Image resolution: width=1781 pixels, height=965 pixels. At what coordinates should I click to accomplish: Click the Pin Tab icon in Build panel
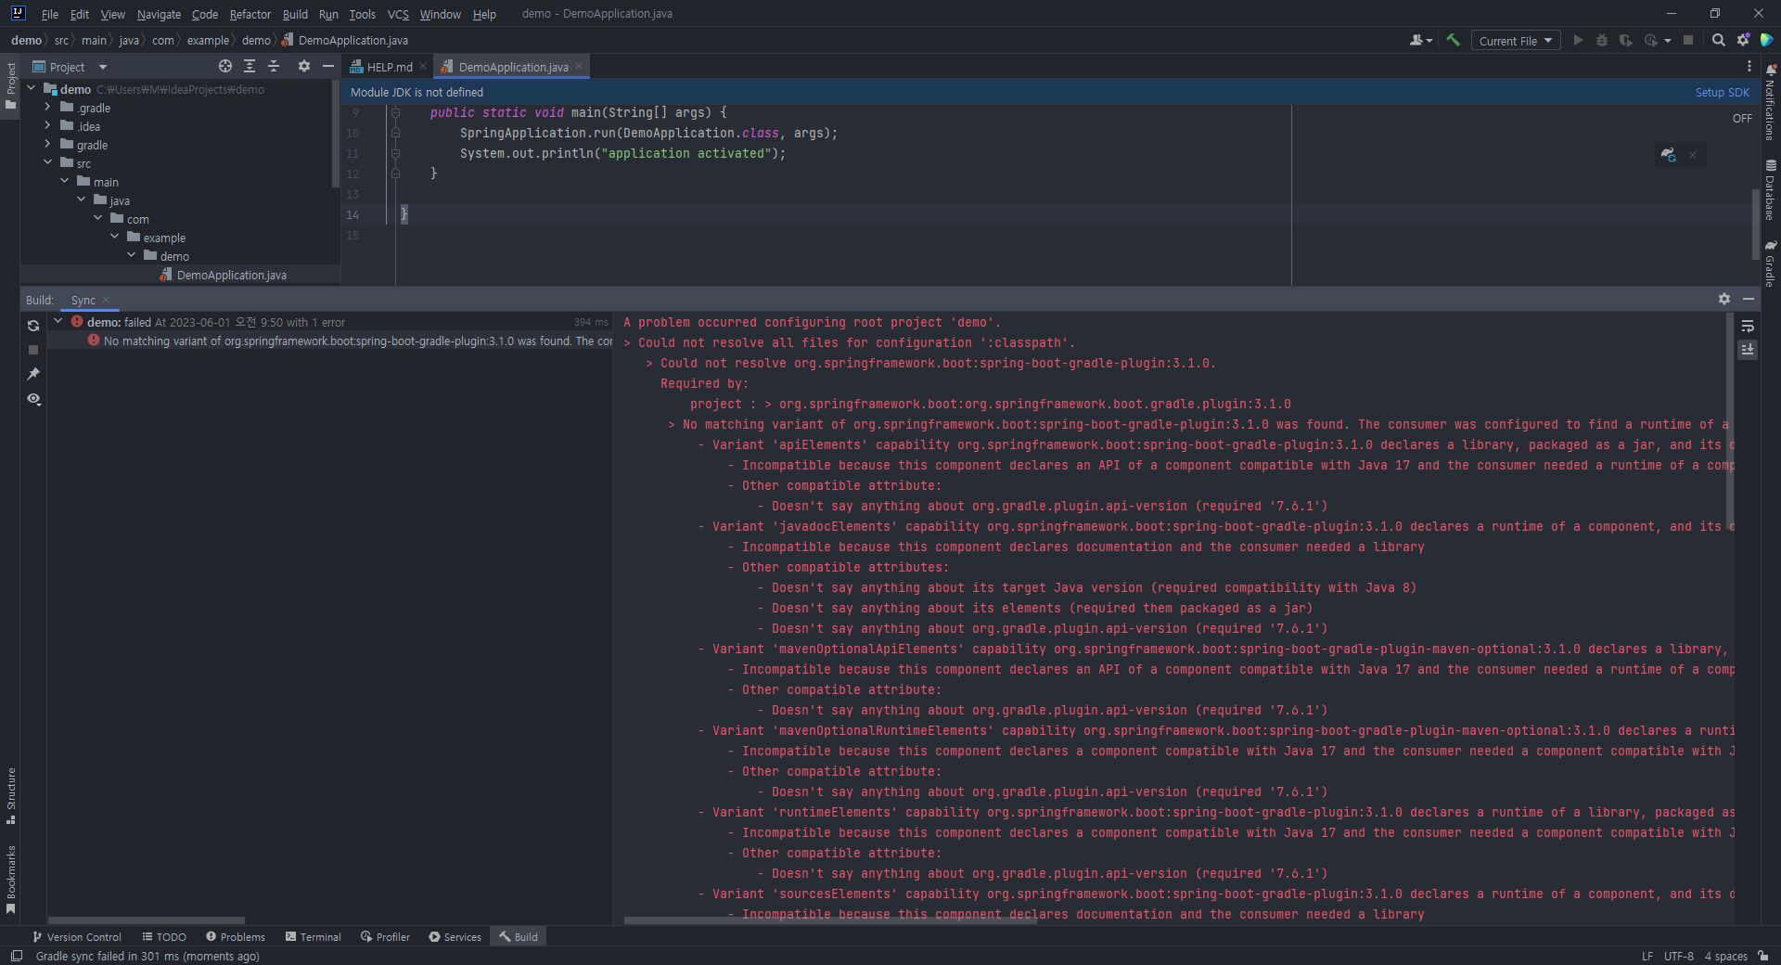[33, 374]
